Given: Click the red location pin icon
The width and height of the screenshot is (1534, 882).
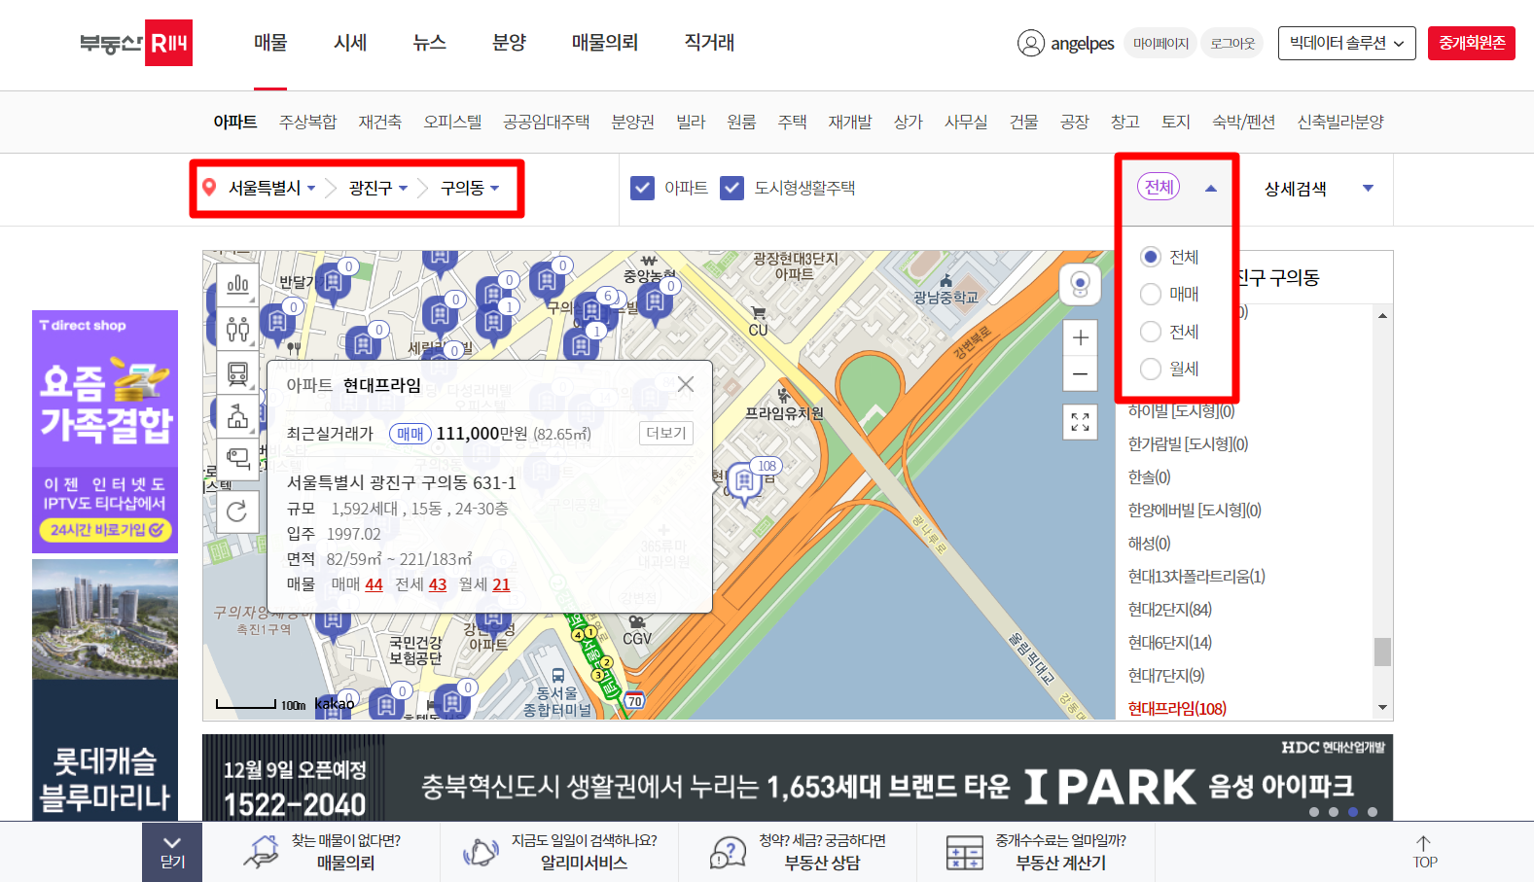Looking at the screenshot, I should 209,187.
